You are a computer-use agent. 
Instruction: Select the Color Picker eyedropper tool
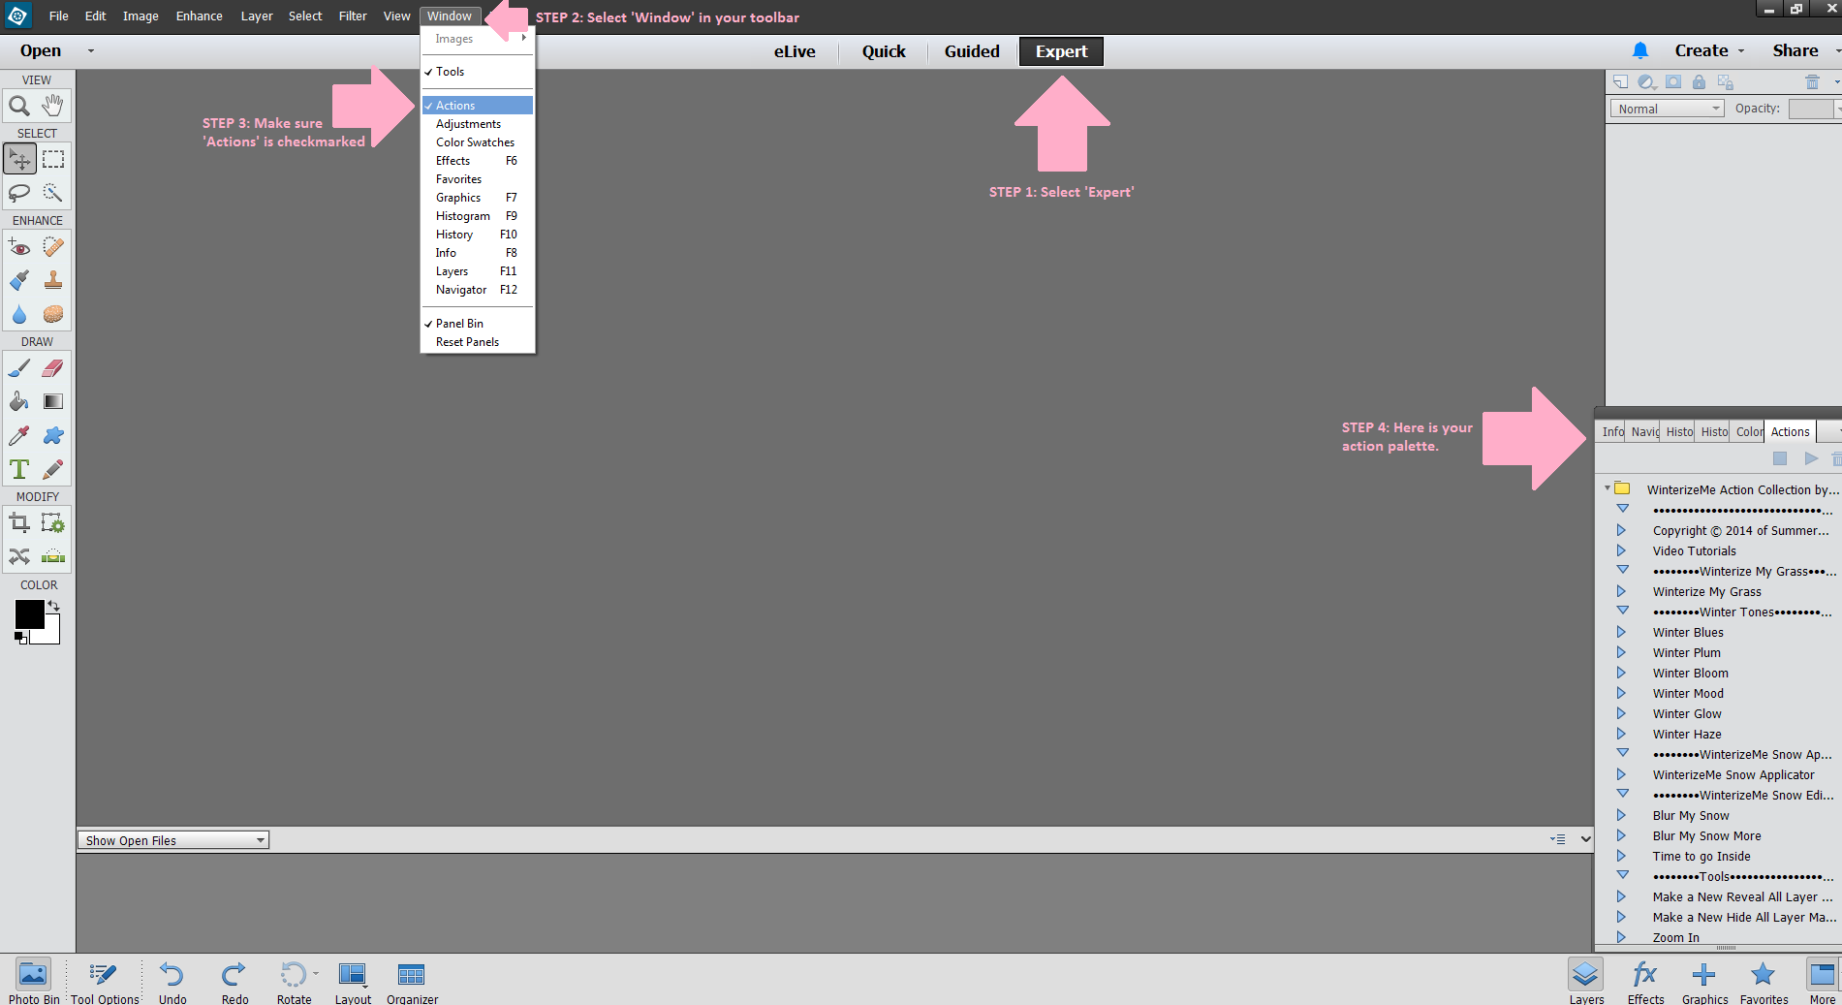pyautogui.click(x=19, y=435)
